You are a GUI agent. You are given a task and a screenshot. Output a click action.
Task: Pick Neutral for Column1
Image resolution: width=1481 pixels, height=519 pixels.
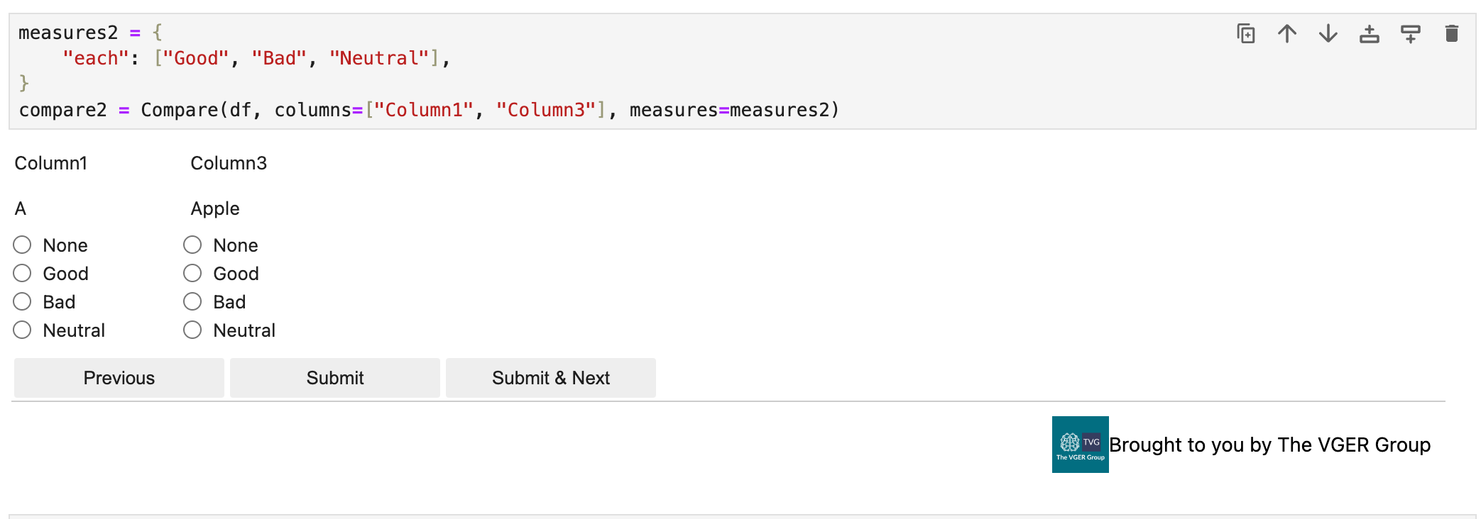(22, 330)
